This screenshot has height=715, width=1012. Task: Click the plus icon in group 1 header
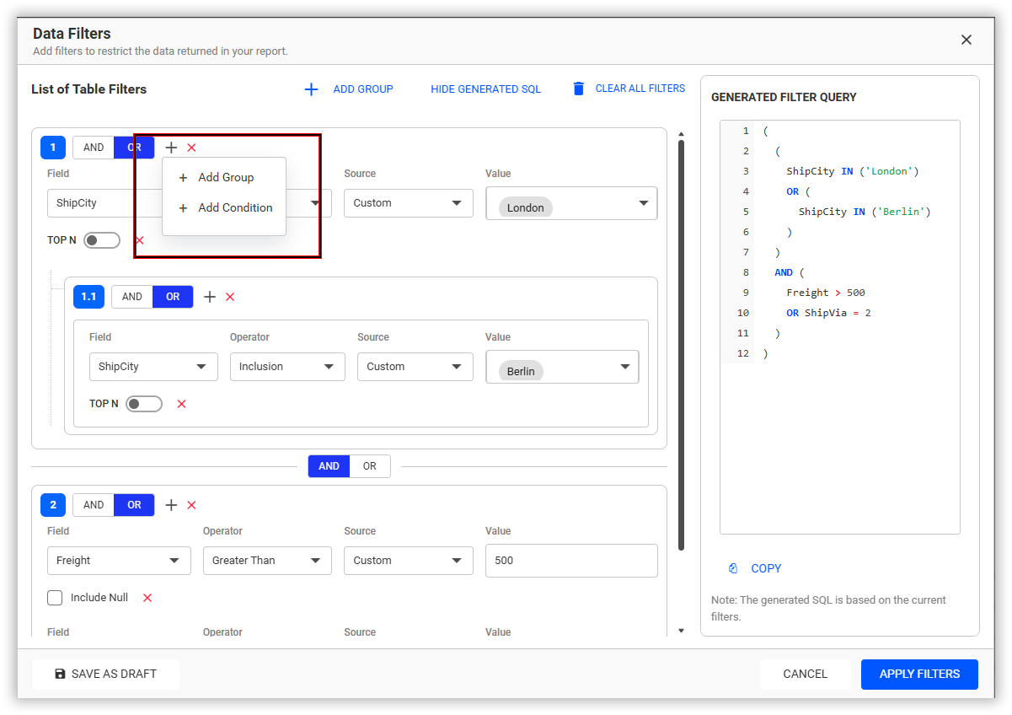point(171,148)
